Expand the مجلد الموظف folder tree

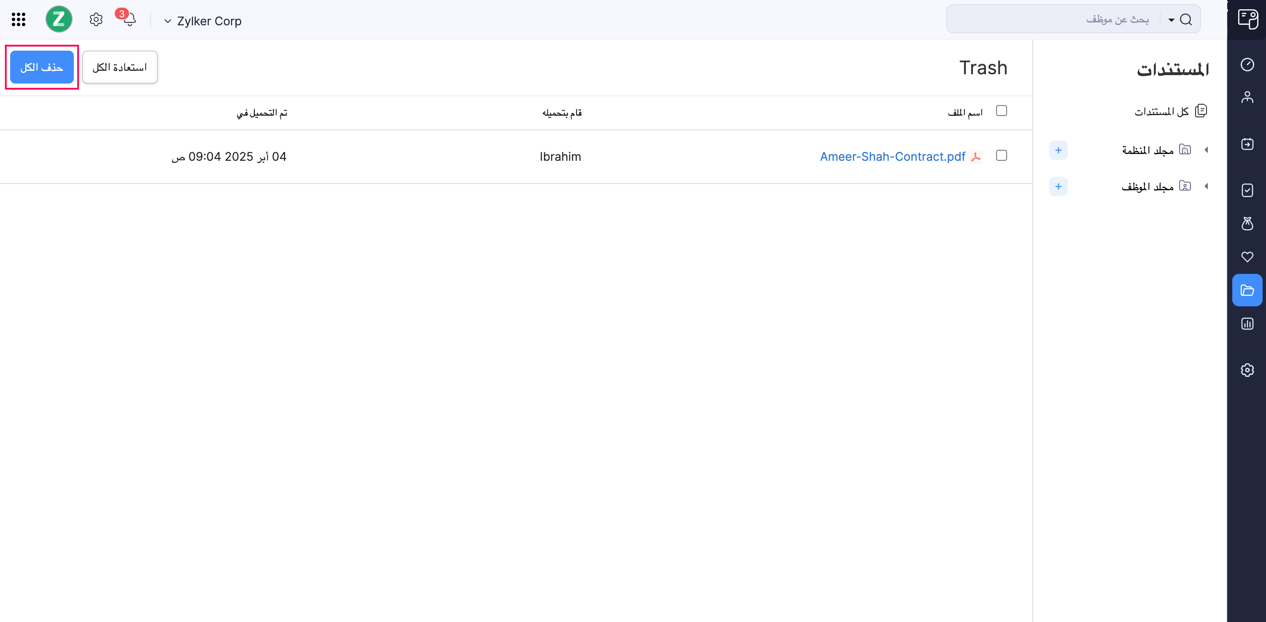[x=1206, y=187]
